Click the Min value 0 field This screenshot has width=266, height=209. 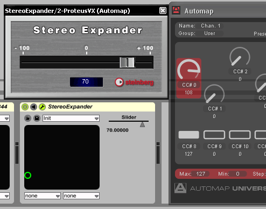click(237, 174)
